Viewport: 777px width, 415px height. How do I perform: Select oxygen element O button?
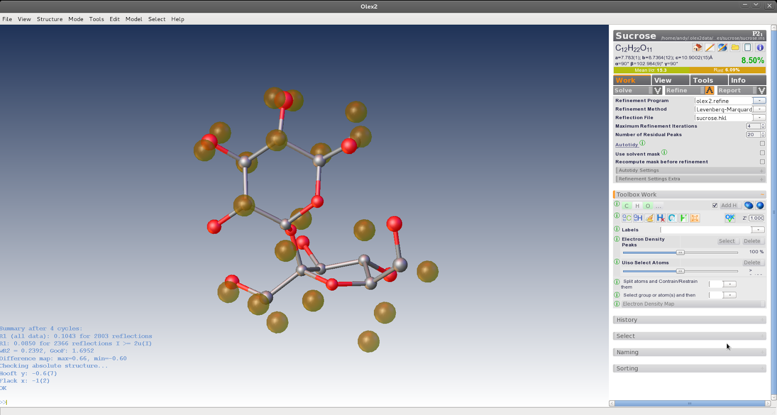coord(648,206)
